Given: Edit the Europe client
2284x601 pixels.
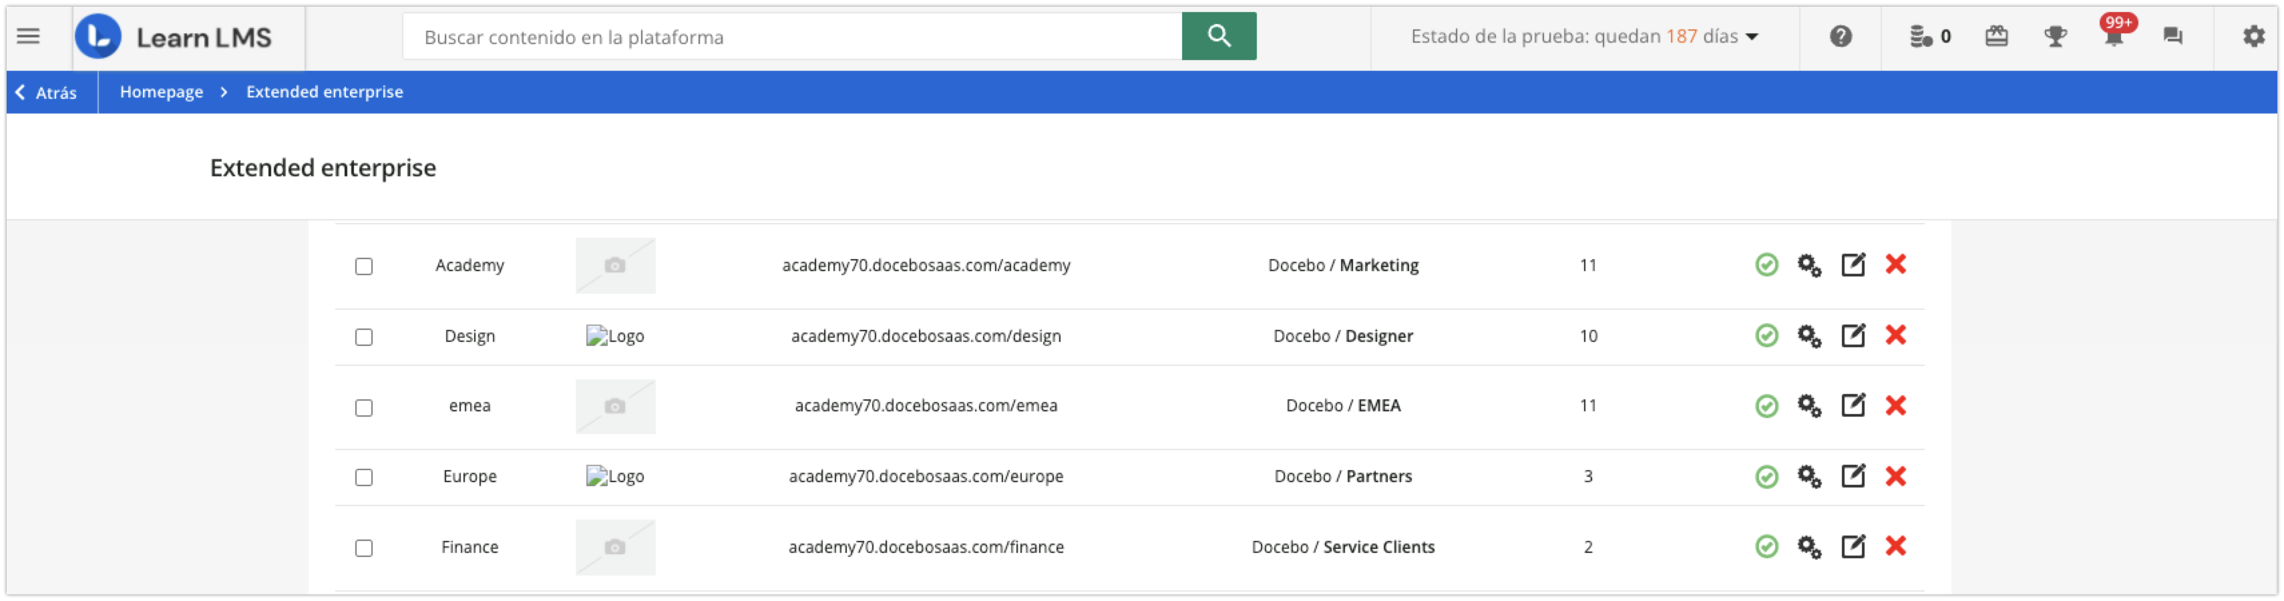Looking at the screenshot, I should [x=1853, y=477].
